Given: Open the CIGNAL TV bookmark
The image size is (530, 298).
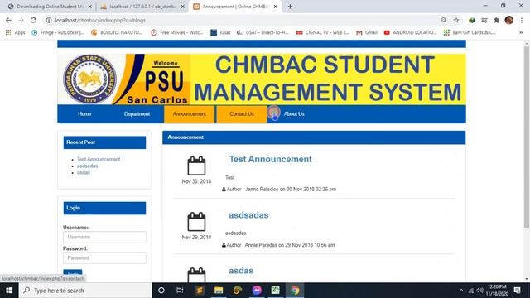Looking at the screenshot, I should click(323, 32).
